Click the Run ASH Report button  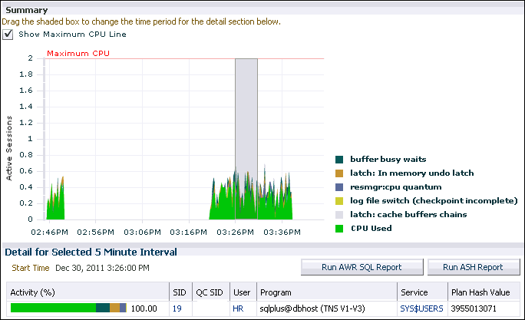(473, 267)
